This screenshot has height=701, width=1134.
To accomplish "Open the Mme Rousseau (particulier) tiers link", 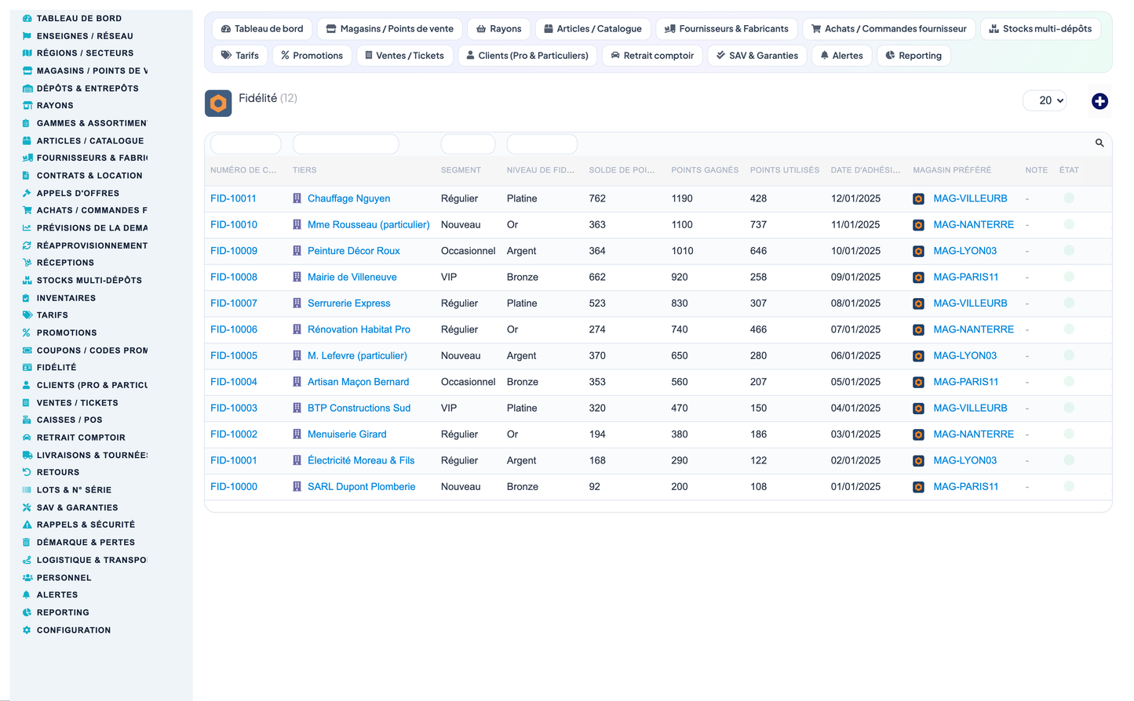I will point(369,224).
